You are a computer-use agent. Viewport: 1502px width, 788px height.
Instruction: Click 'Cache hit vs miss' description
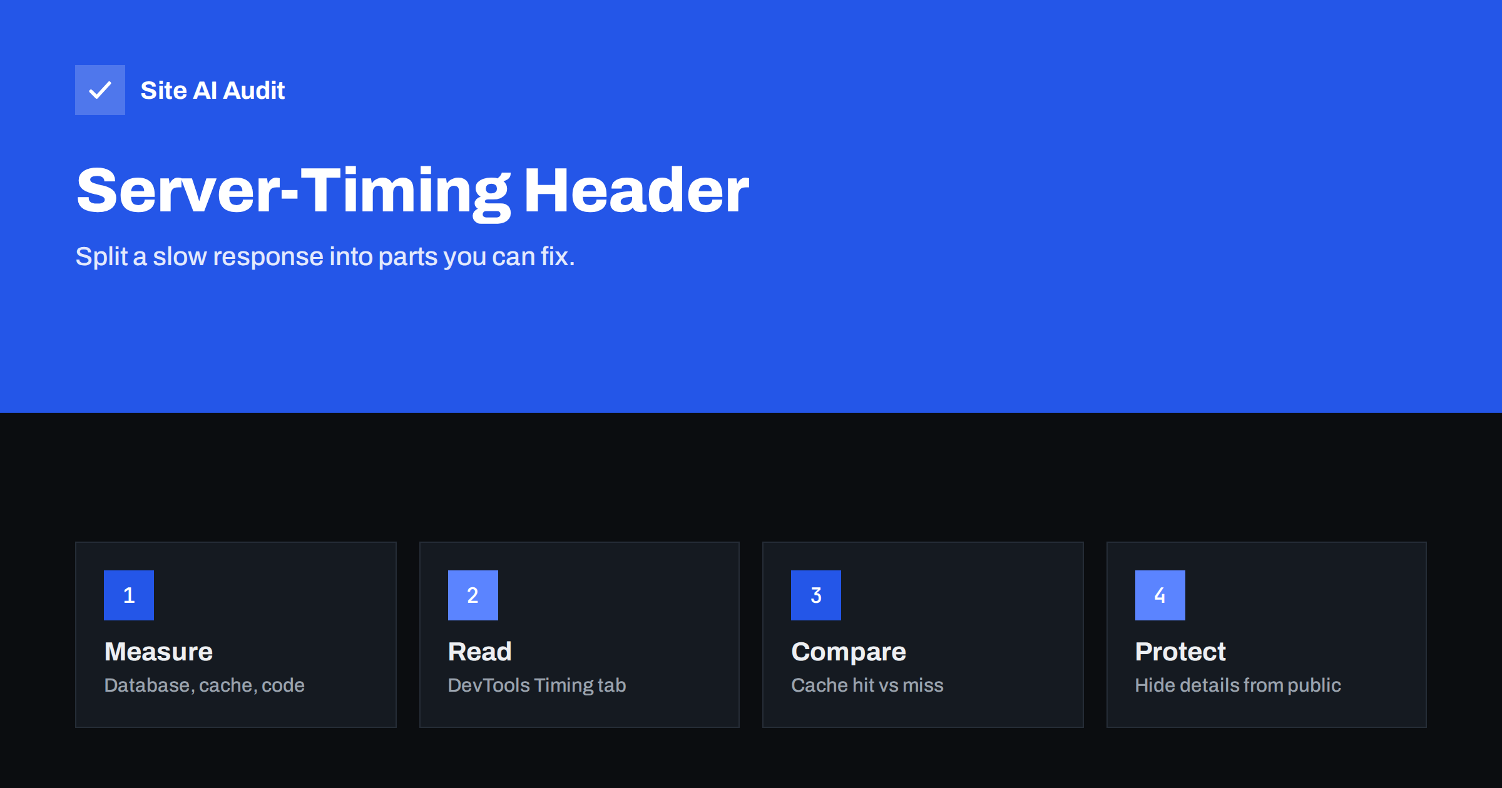[x=867, y=685]
